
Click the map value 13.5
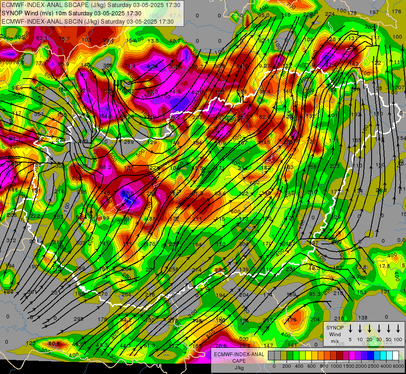[153, 41]
